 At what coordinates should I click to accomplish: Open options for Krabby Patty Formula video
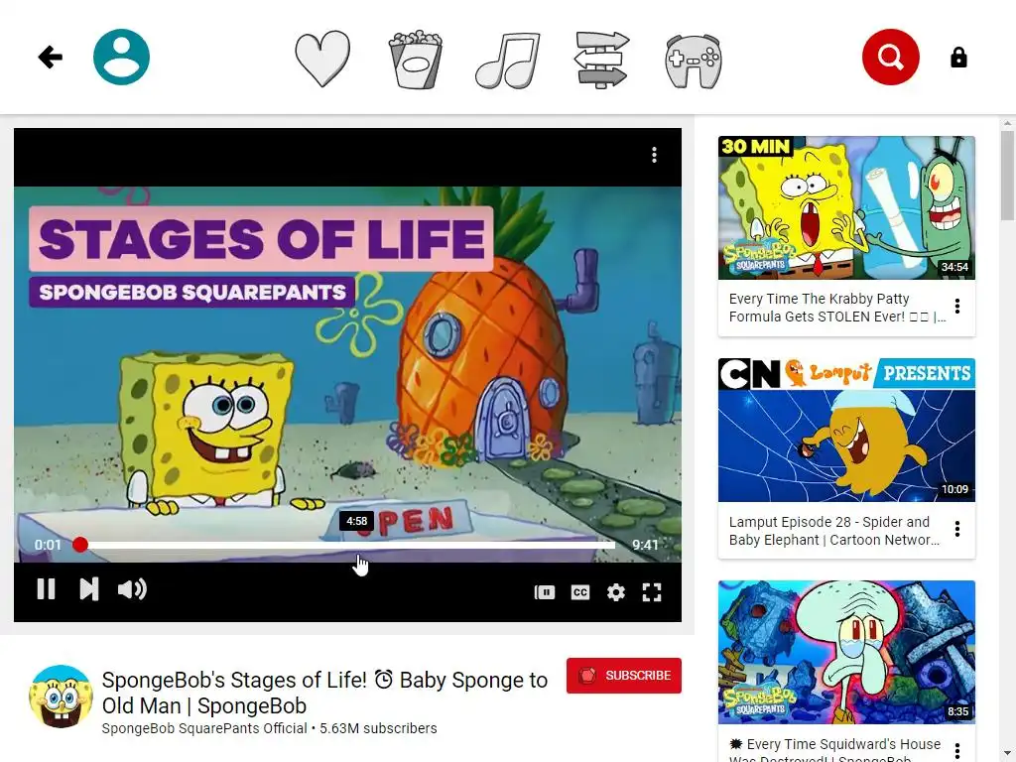[x=957, y=307]
